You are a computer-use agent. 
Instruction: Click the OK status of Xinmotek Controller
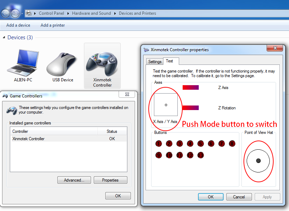(112, 139)
